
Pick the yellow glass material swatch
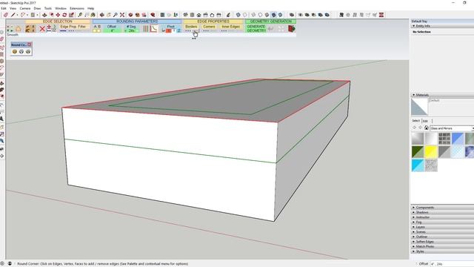(431, 151)
